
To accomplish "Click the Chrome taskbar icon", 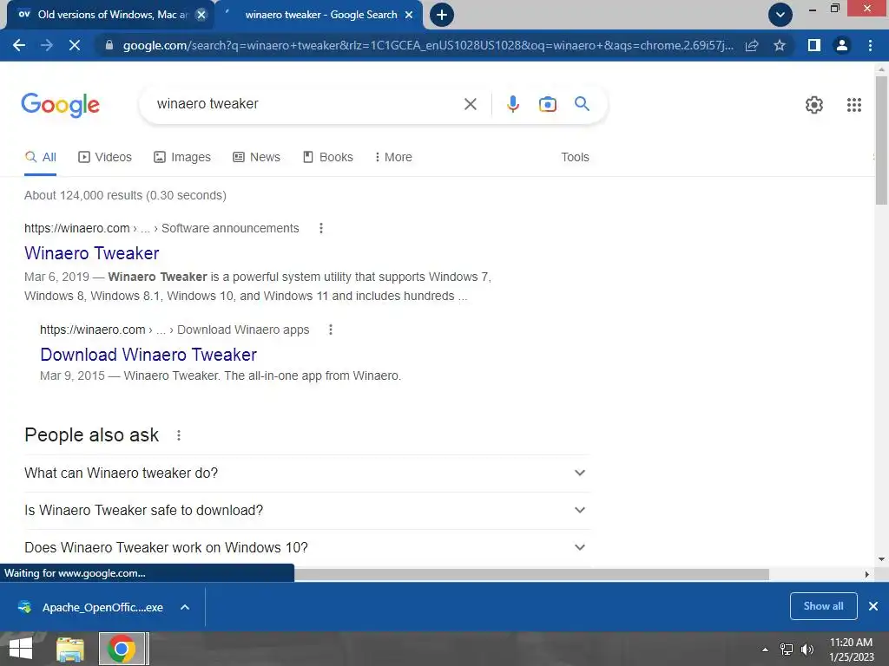I will click(x=122, y=649).
